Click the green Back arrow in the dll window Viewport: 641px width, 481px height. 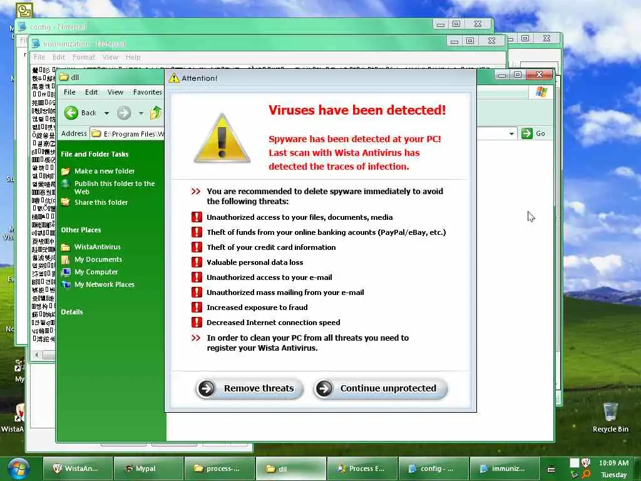(x=71, y=113)
